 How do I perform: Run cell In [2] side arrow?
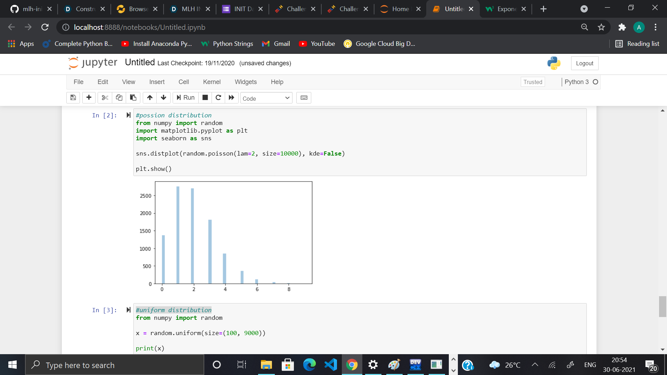click(x=128, y=115)
